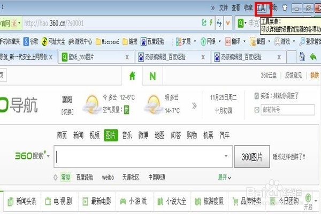Open the 收藏 menu
The height and width of the screenshot is (214, 321).
coord(248,8)
